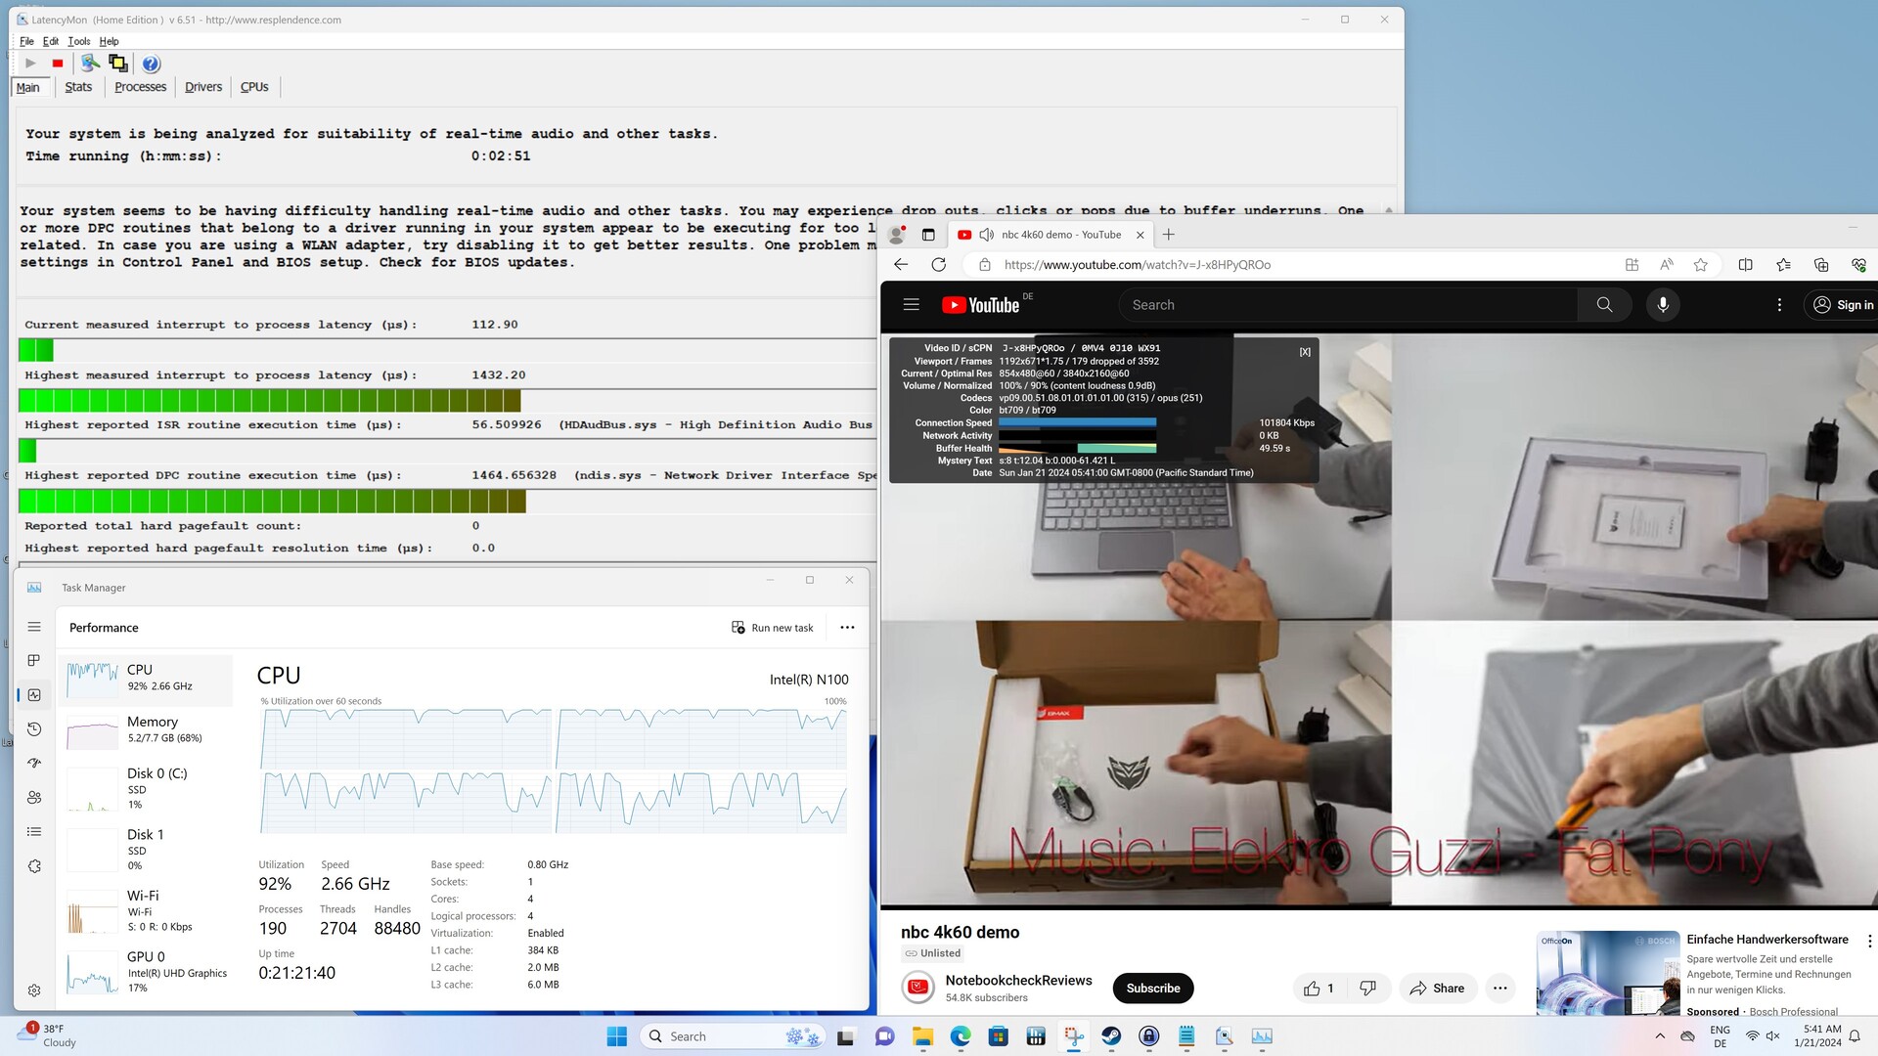Image resolution: width=1878 pixels, height=1056 pixels.
Task: Refresh the YouTube page in Edge
Action: [x=938, y=265]
